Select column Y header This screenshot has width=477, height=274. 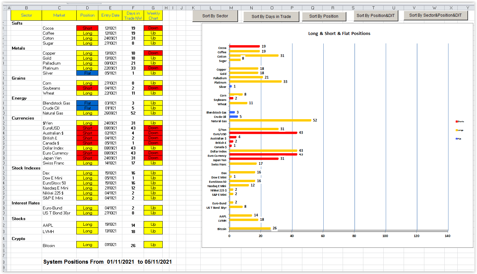click(468, 8)
